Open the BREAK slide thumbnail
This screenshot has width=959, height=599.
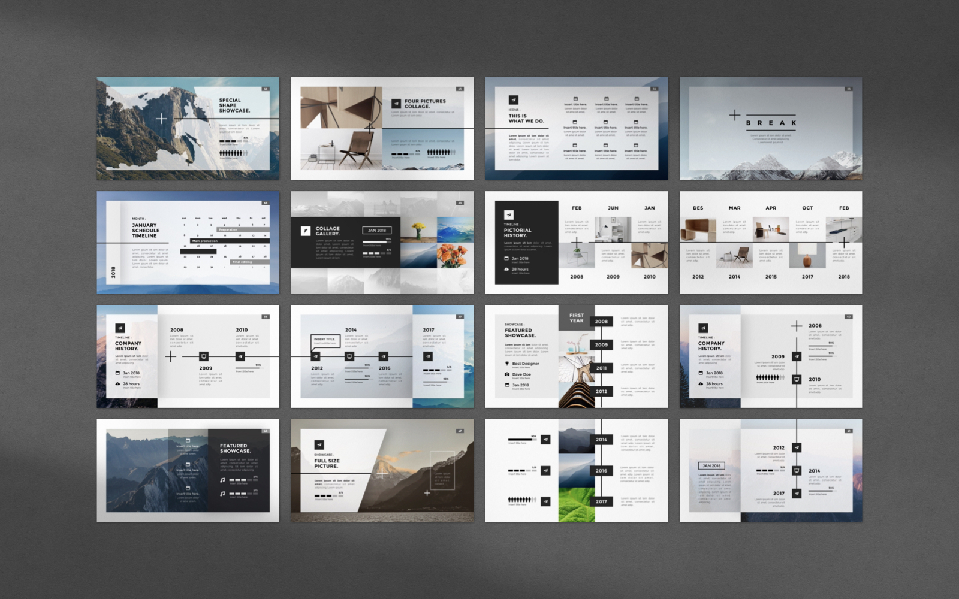point(770,128)
